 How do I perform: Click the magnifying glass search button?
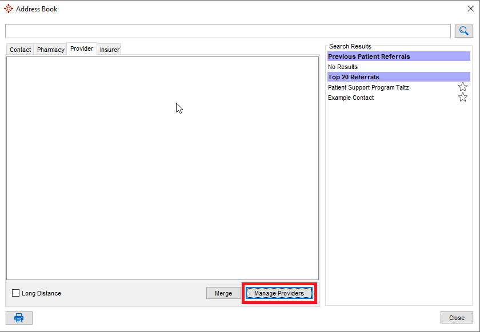tap(463, 31)
